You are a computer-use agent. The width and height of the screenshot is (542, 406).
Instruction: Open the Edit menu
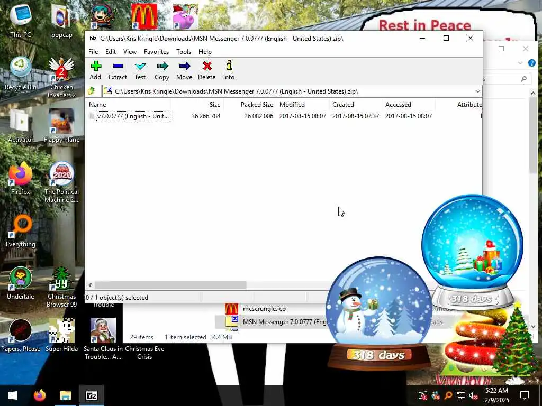coord(111,52)
